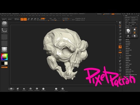This screenshot has width=140, height=105.
Task: Adjust the Rgb Intensity slider
Action: (43, 20)
